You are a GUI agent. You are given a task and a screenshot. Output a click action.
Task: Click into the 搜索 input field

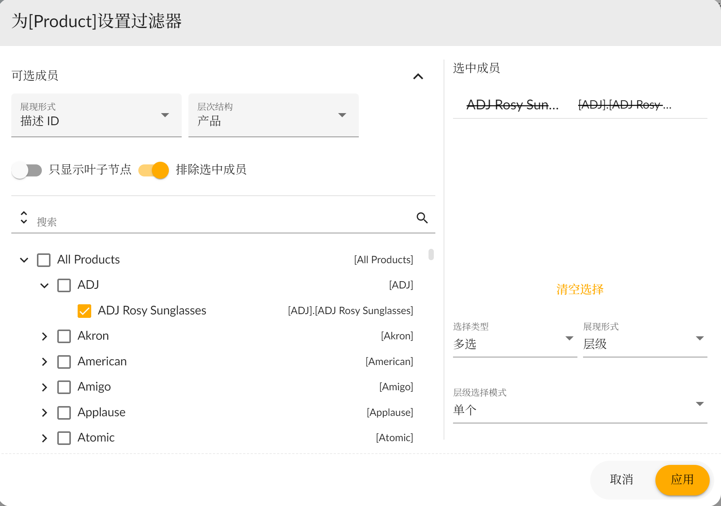(222, 222)
